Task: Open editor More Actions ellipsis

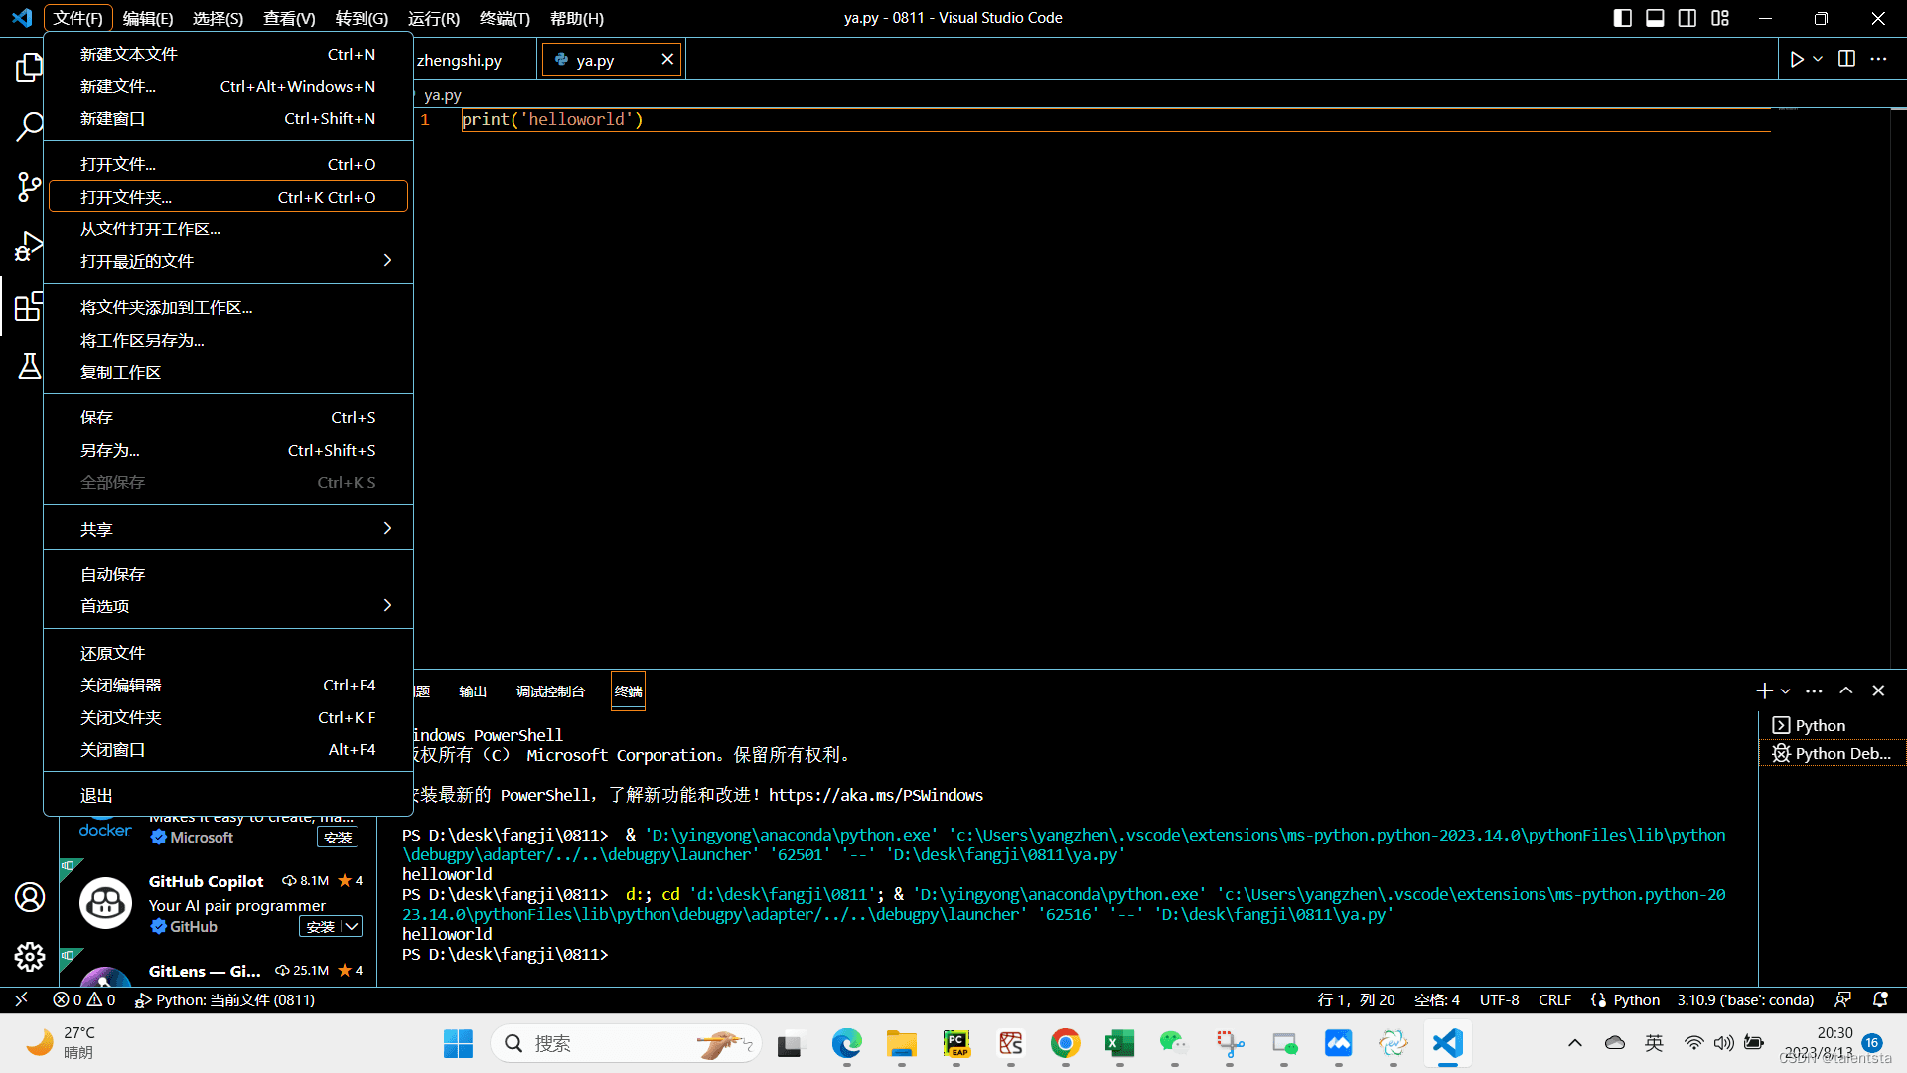Action: coord(1878,59)
